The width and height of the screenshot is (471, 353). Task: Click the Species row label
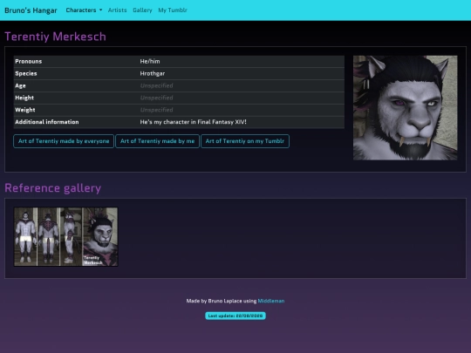tap(26, 73)
